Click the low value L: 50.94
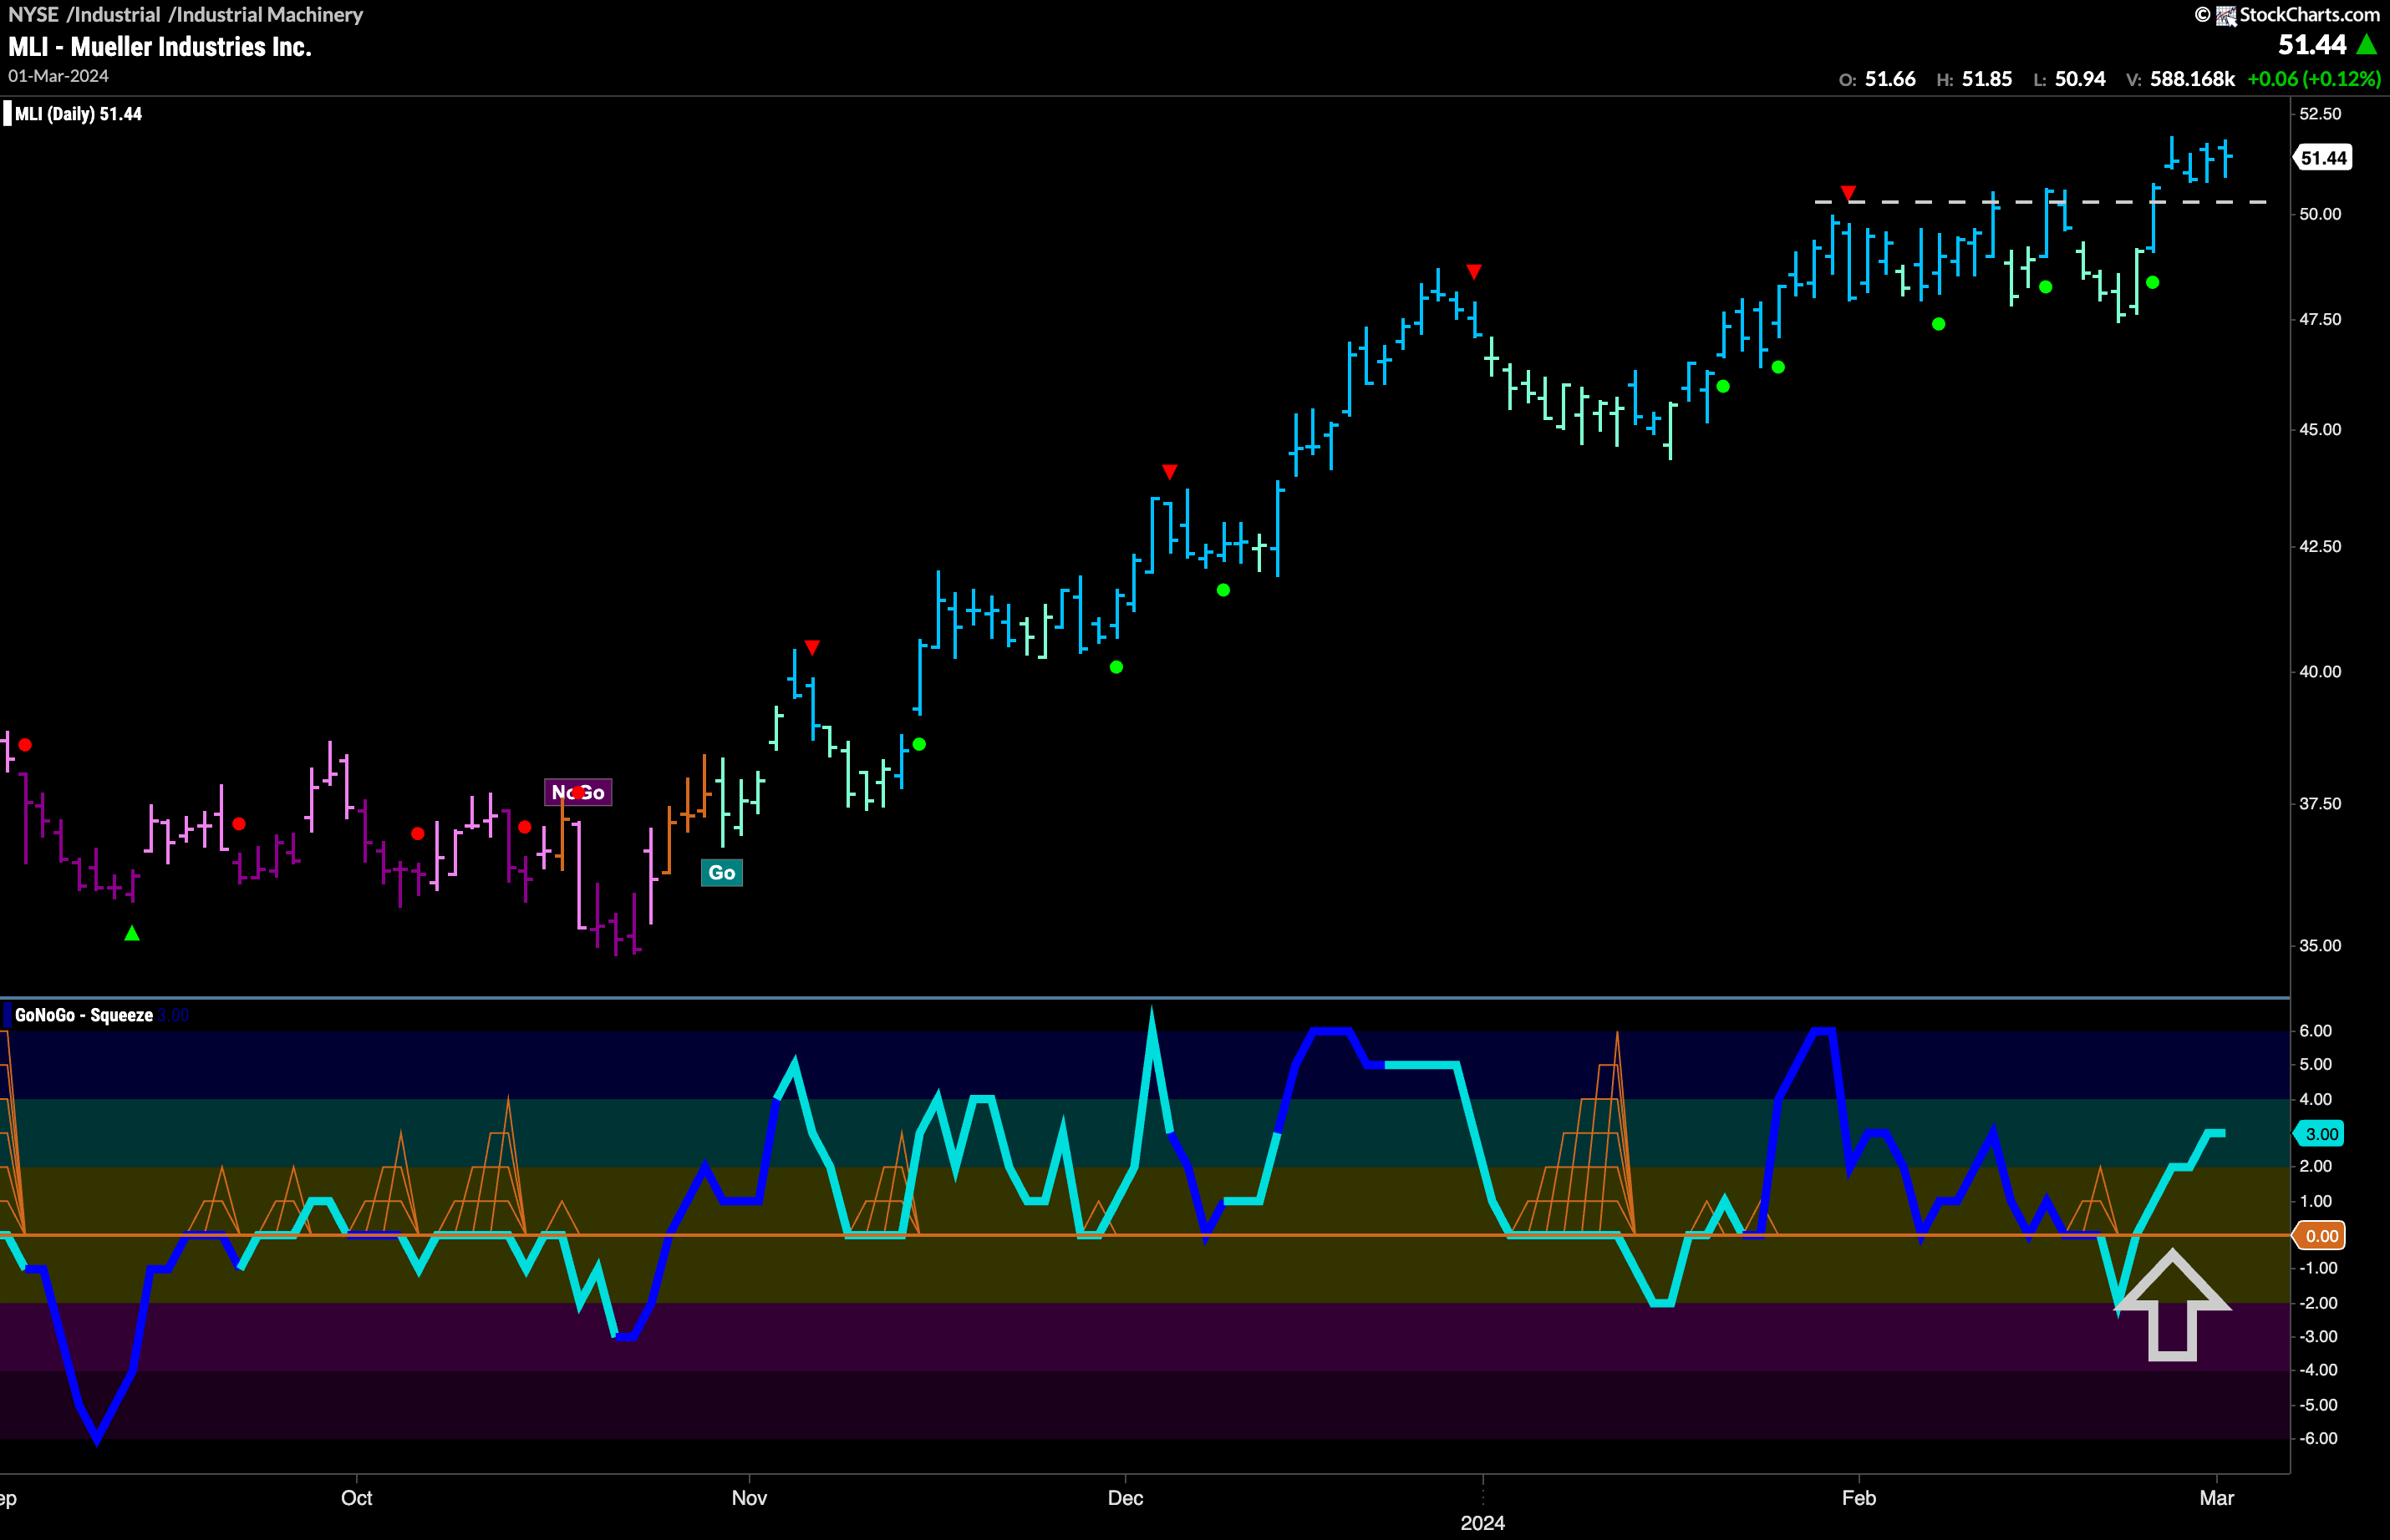Viewport: 2390px width, 1540px height. (x=2070, y=79)
